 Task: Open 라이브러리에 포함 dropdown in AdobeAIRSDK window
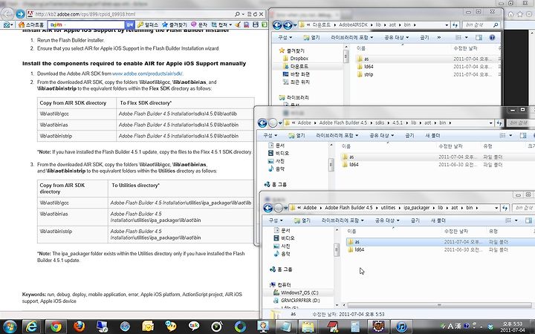point(351,38)
